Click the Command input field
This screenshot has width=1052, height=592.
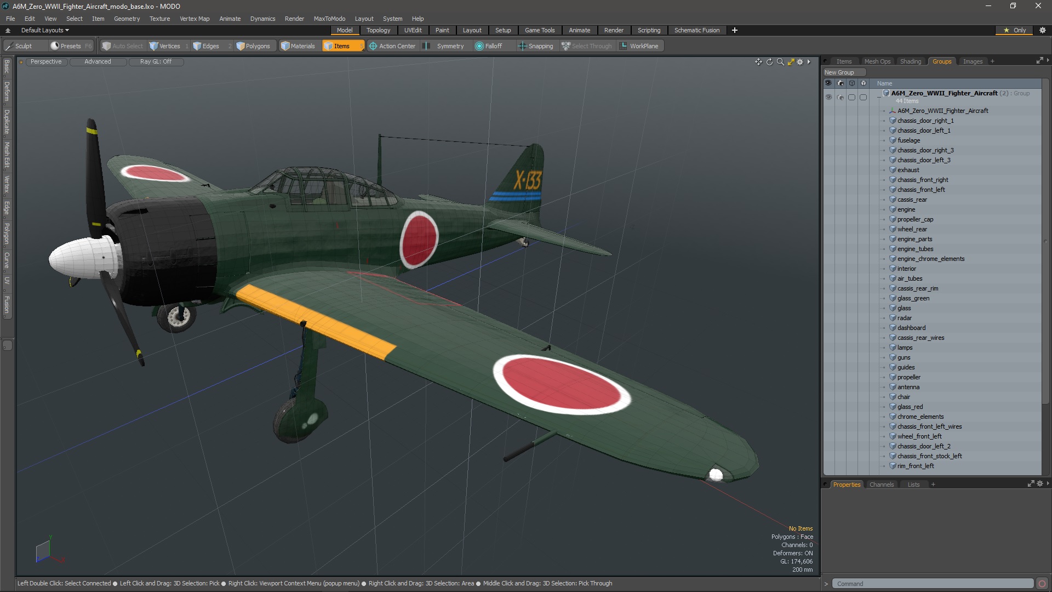931,584
